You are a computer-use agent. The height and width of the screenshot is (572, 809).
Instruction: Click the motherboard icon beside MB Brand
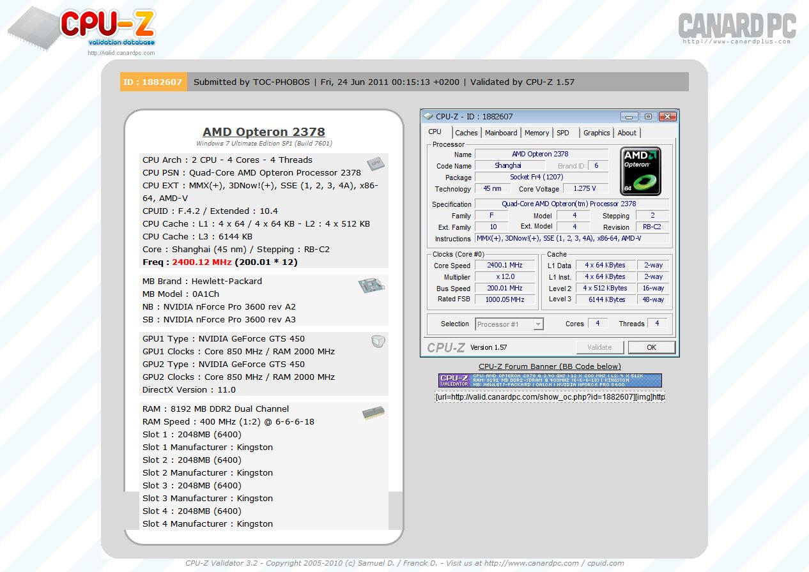click(x=371, y=285)
